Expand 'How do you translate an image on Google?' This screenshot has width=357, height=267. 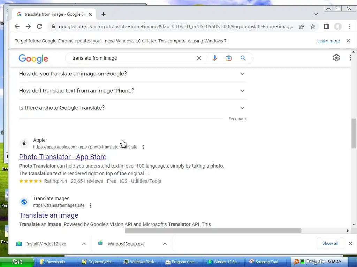point(133,74)
